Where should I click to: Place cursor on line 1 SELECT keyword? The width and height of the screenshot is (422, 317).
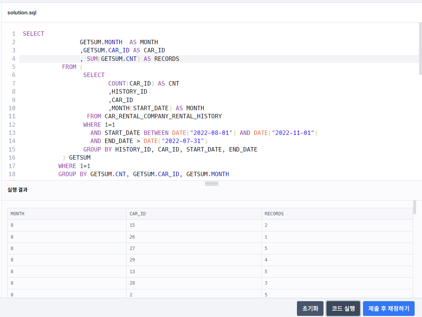coord(33,34)
